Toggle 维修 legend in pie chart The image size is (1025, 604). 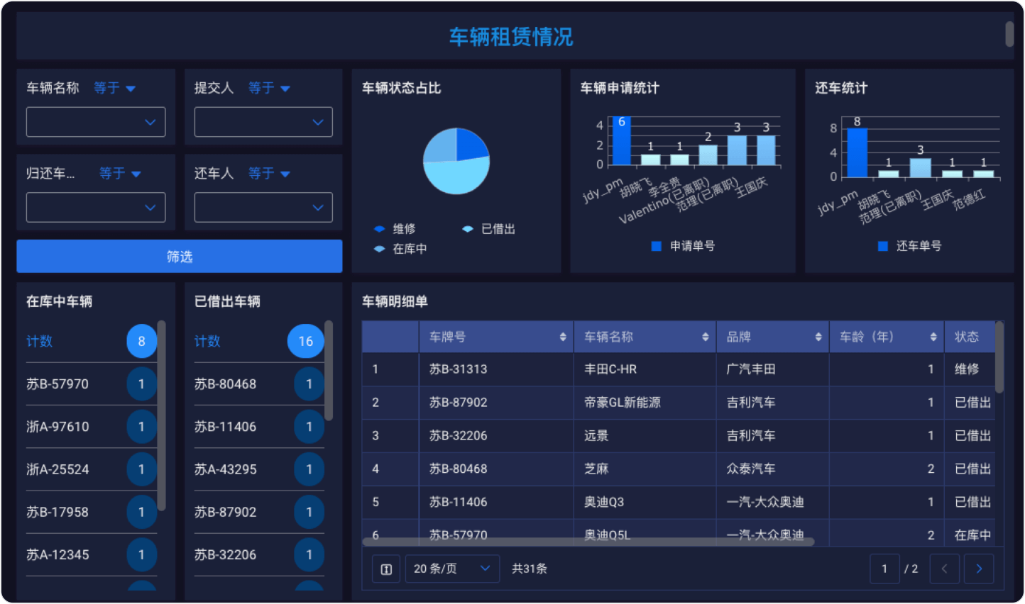[x=380, y=229]
